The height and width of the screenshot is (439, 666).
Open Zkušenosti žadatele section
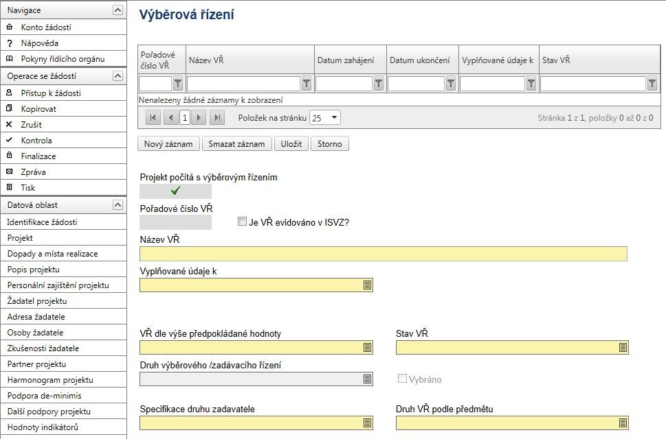(x=63, y=348)
